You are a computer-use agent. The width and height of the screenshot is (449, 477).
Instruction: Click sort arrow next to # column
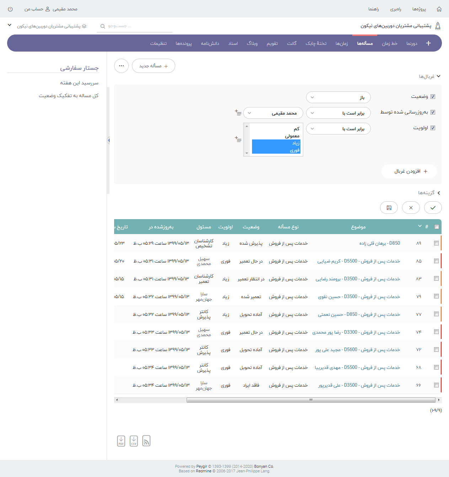(x=419, y=226)
